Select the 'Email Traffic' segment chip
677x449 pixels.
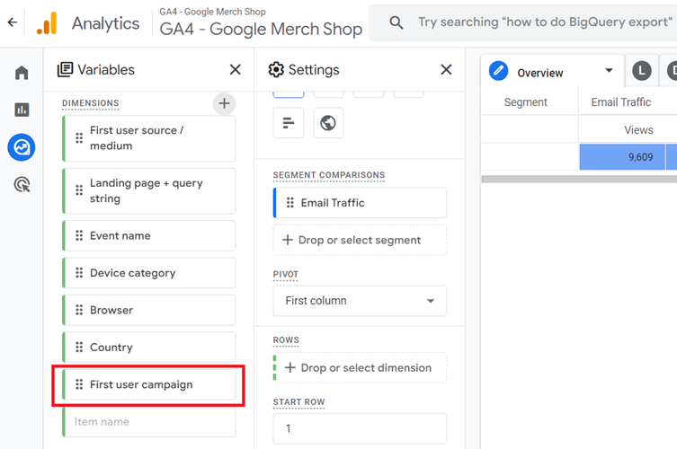click(360, 203)
